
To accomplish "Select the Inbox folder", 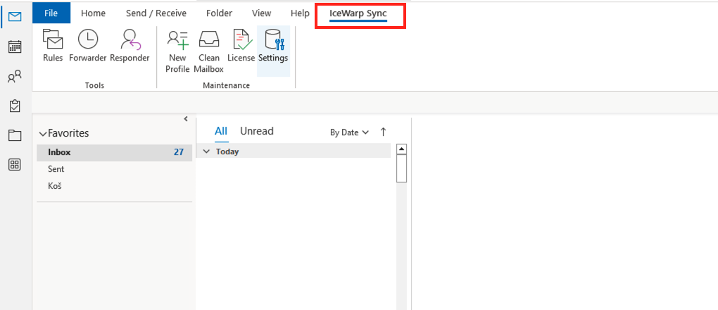I will 115,152.
